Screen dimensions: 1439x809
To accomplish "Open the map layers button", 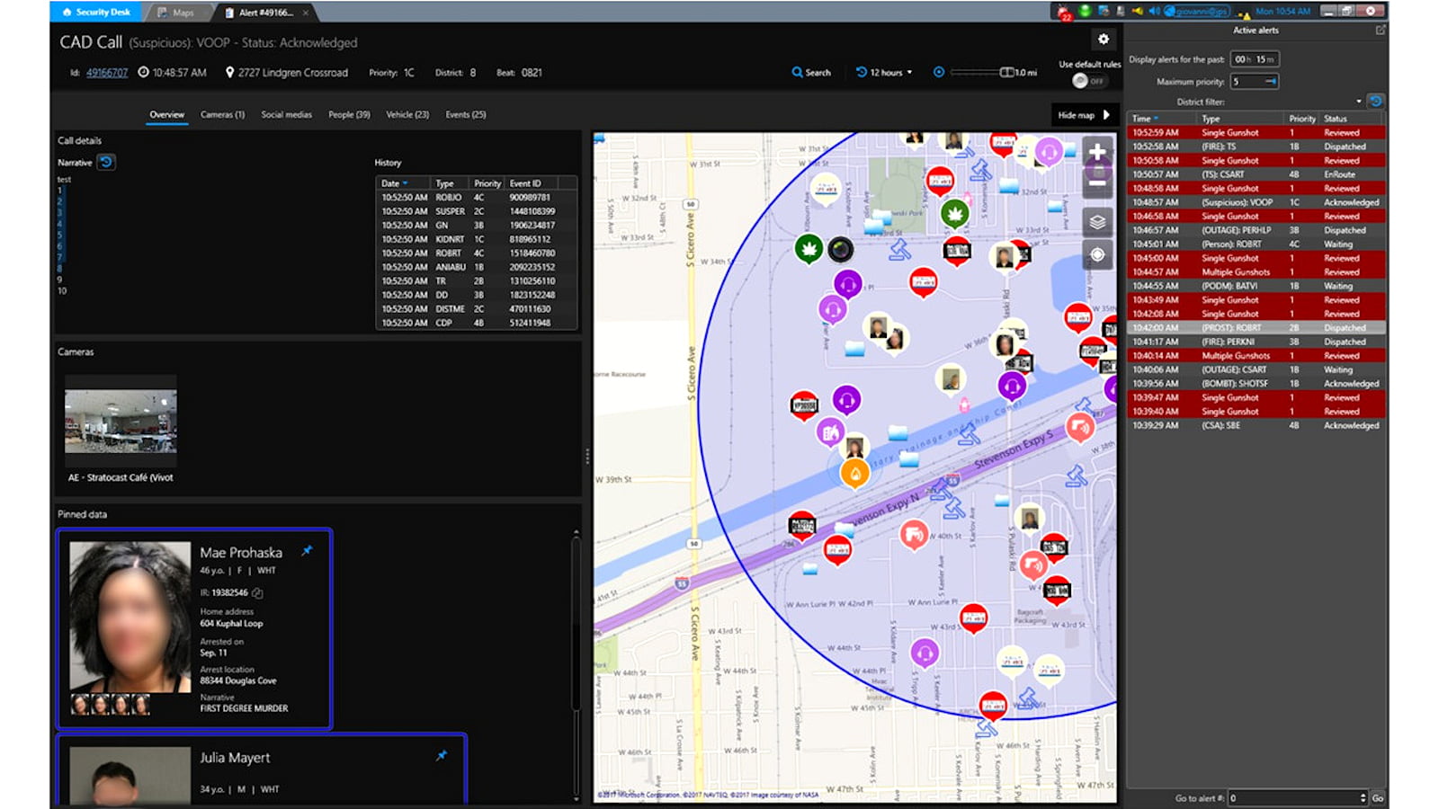I will click(1097, 222).
